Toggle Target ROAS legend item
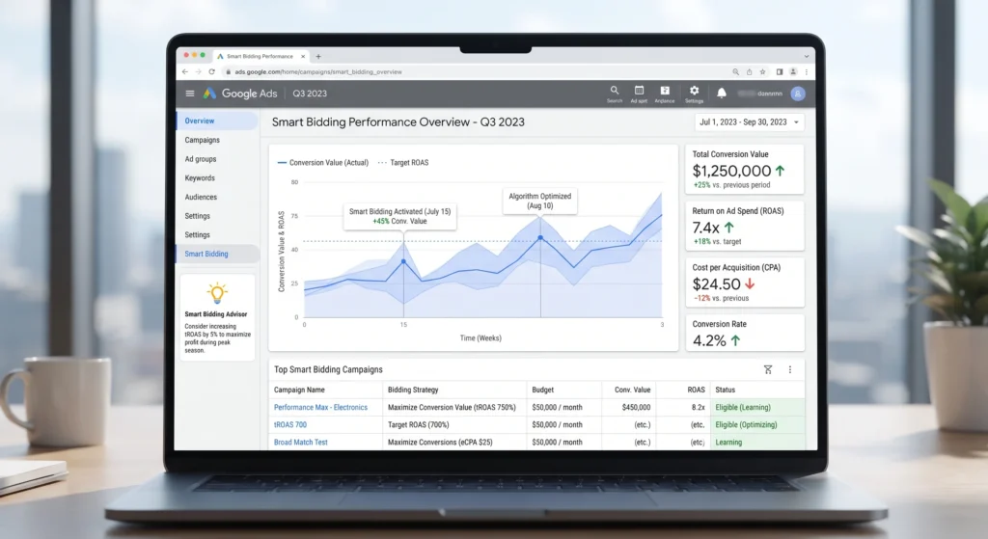The height and width of the screenshot is (539, 988). click(x=403, y=162)
